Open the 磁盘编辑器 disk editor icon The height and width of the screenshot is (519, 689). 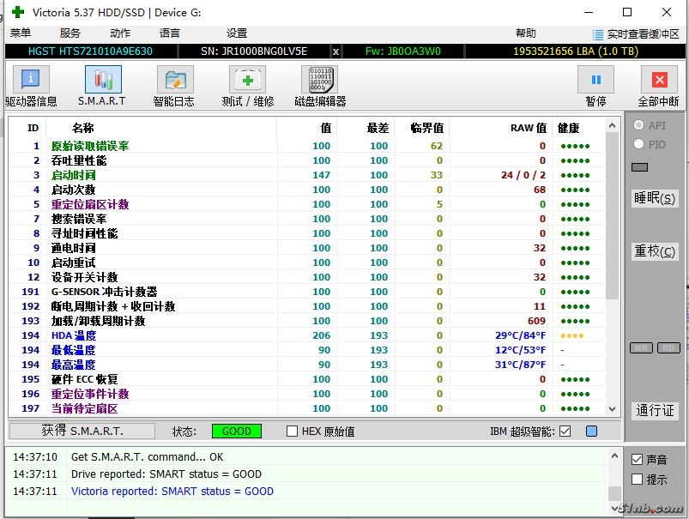[319, 80]
